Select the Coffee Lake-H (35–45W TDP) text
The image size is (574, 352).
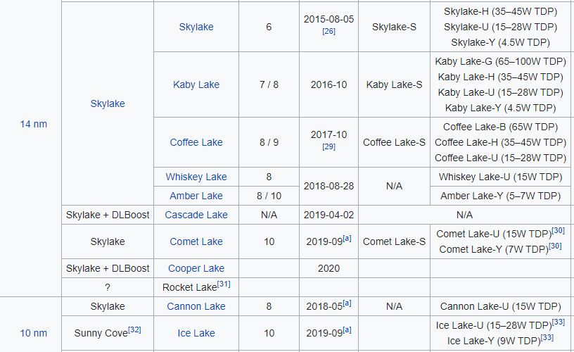point(500,142)
